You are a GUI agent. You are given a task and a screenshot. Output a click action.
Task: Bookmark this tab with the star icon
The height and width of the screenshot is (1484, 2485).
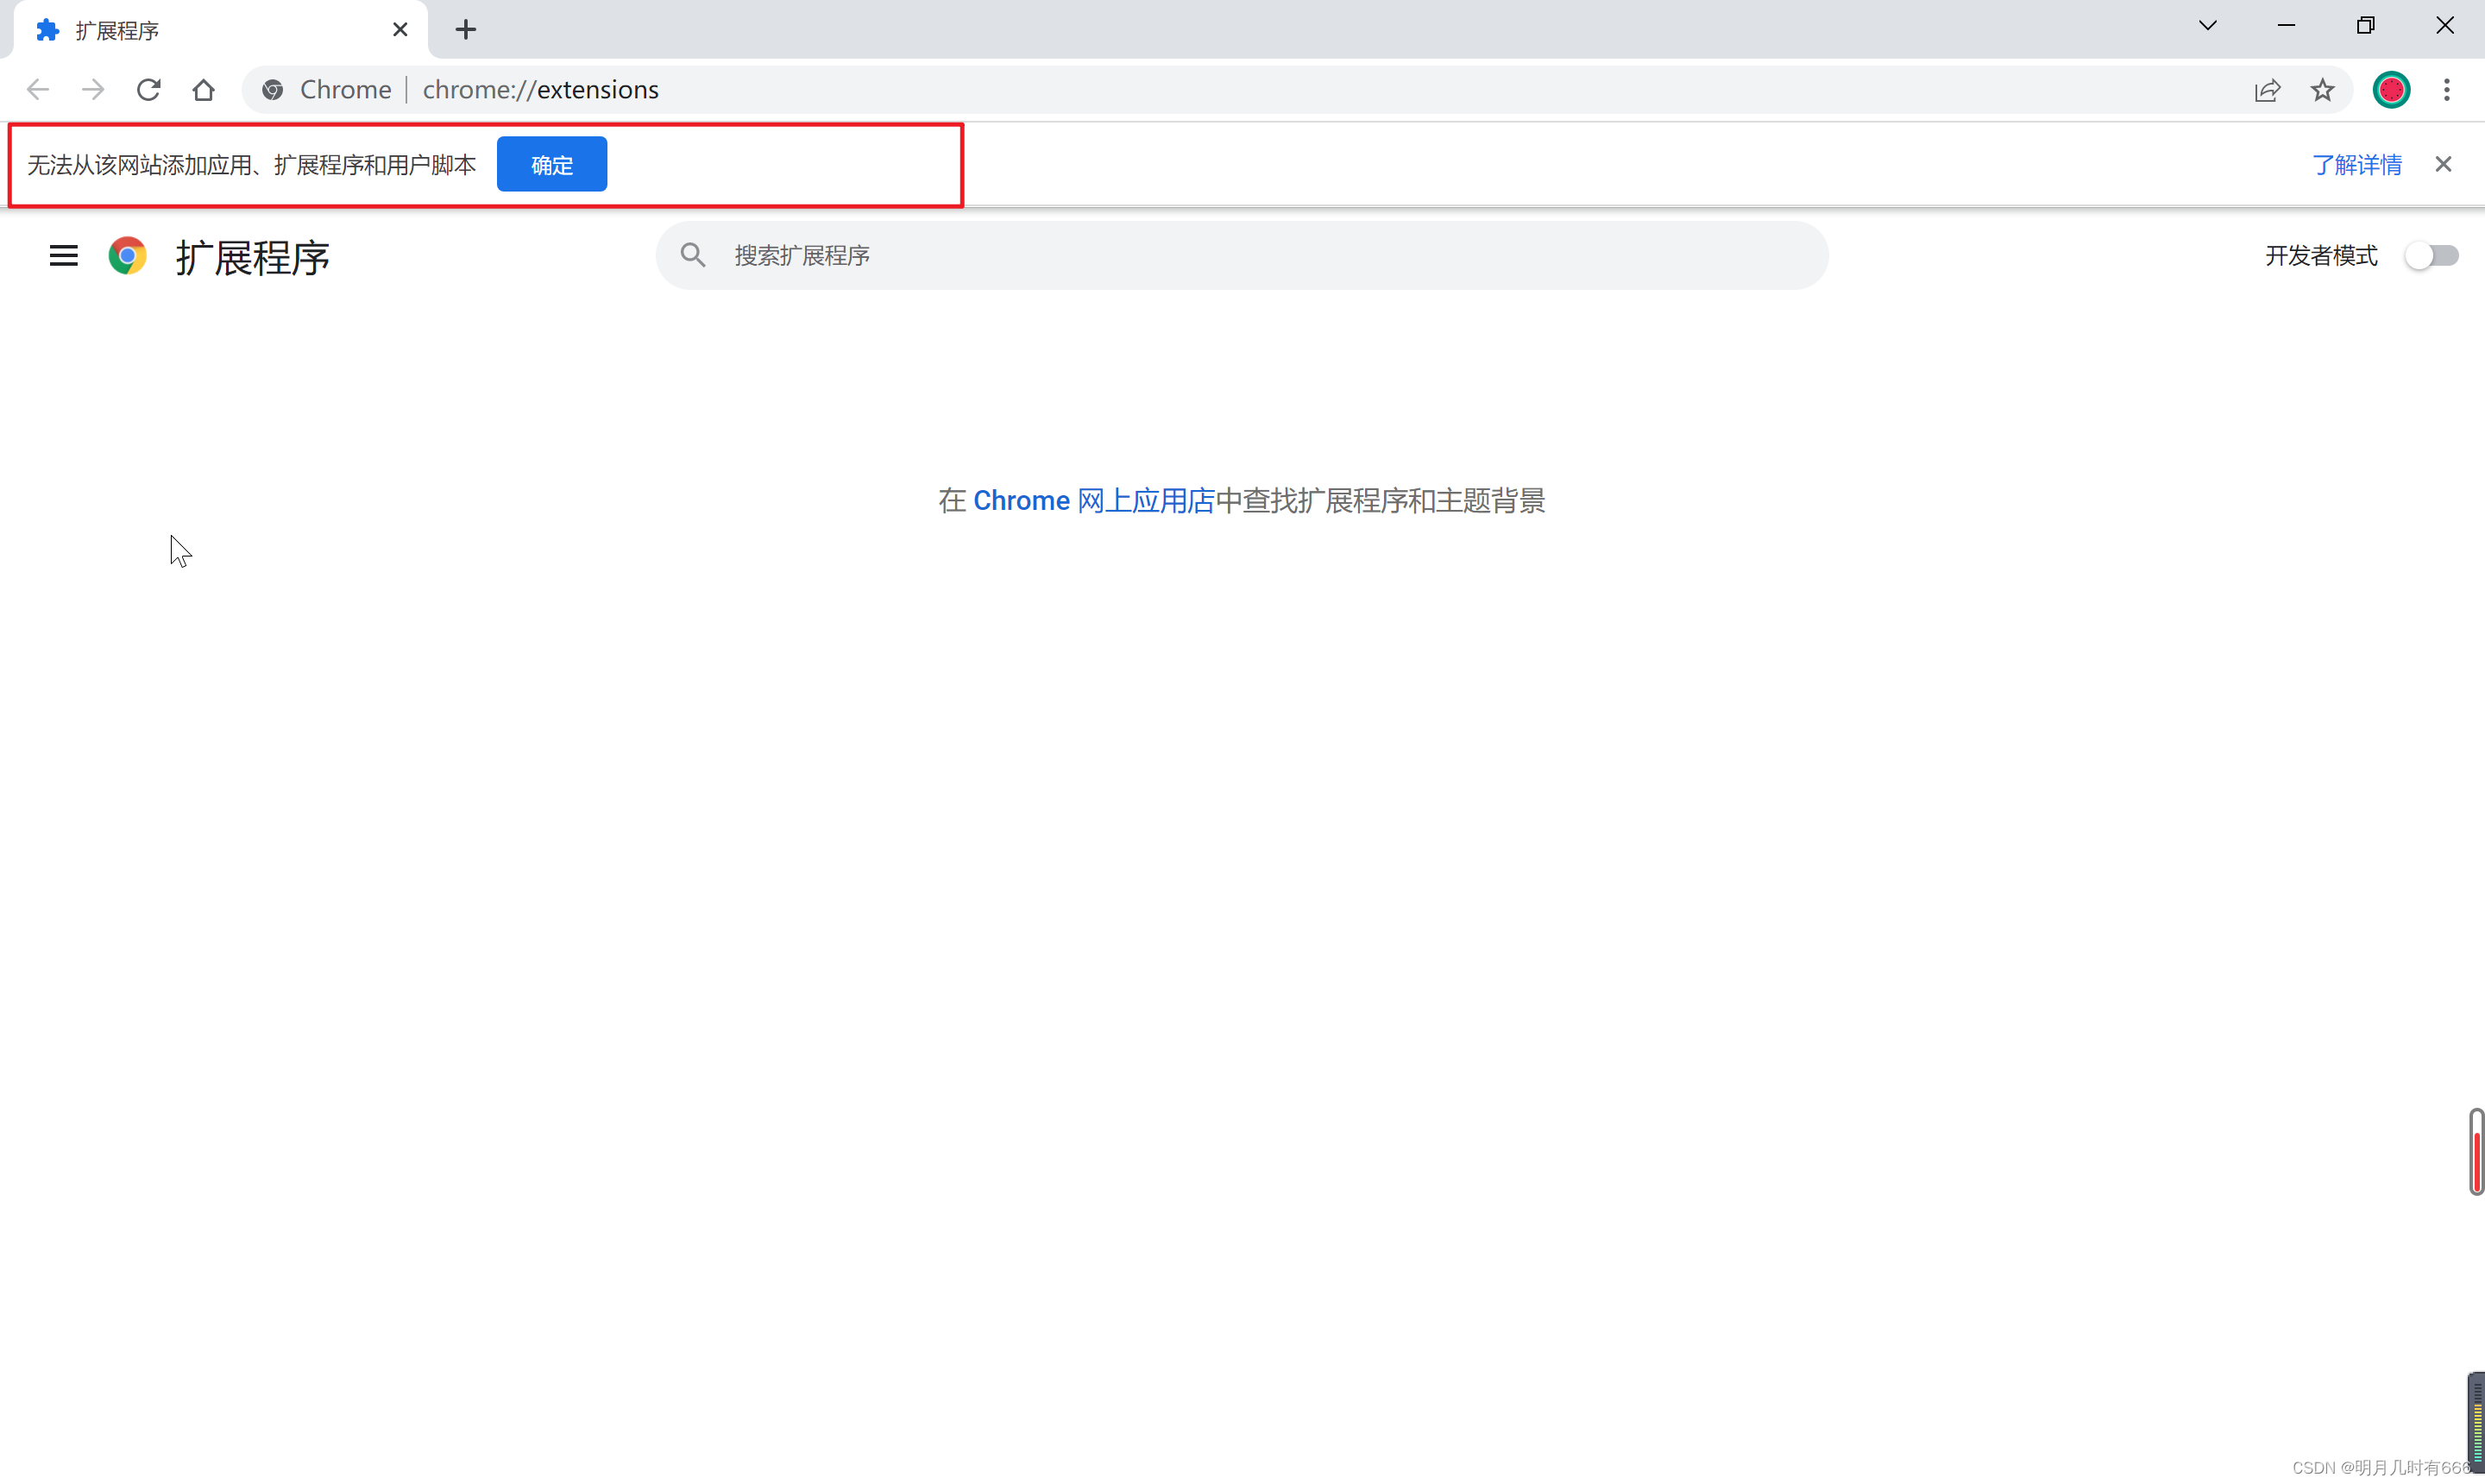click(x=2322, y=90)
